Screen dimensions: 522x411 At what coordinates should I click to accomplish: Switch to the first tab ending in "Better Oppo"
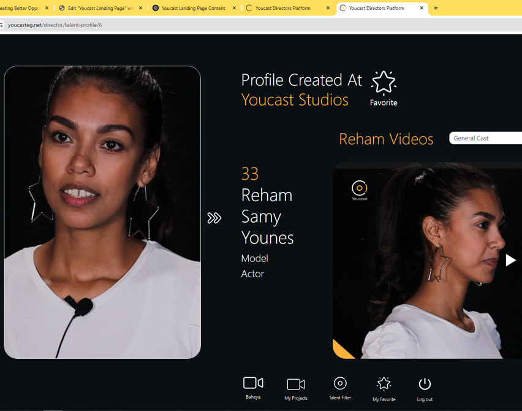[21, 8]
